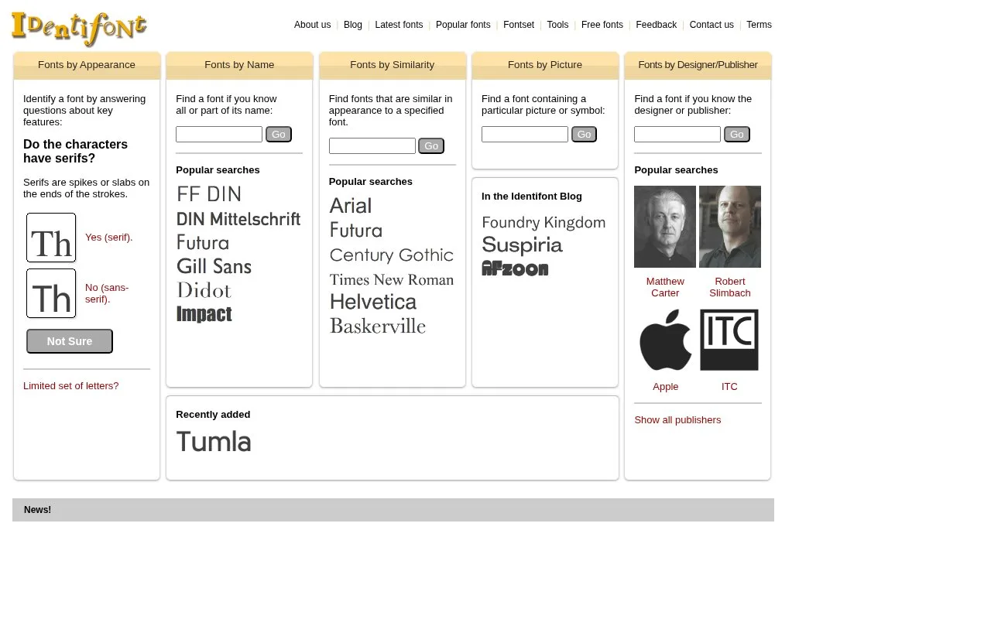Open FF DIN font sample
Viewport: 991px width, 619px height.
(x=209, y=193)
